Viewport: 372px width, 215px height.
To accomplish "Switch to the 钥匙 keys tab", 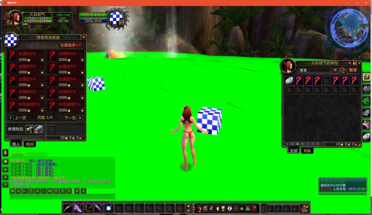I will pos(307,150).
